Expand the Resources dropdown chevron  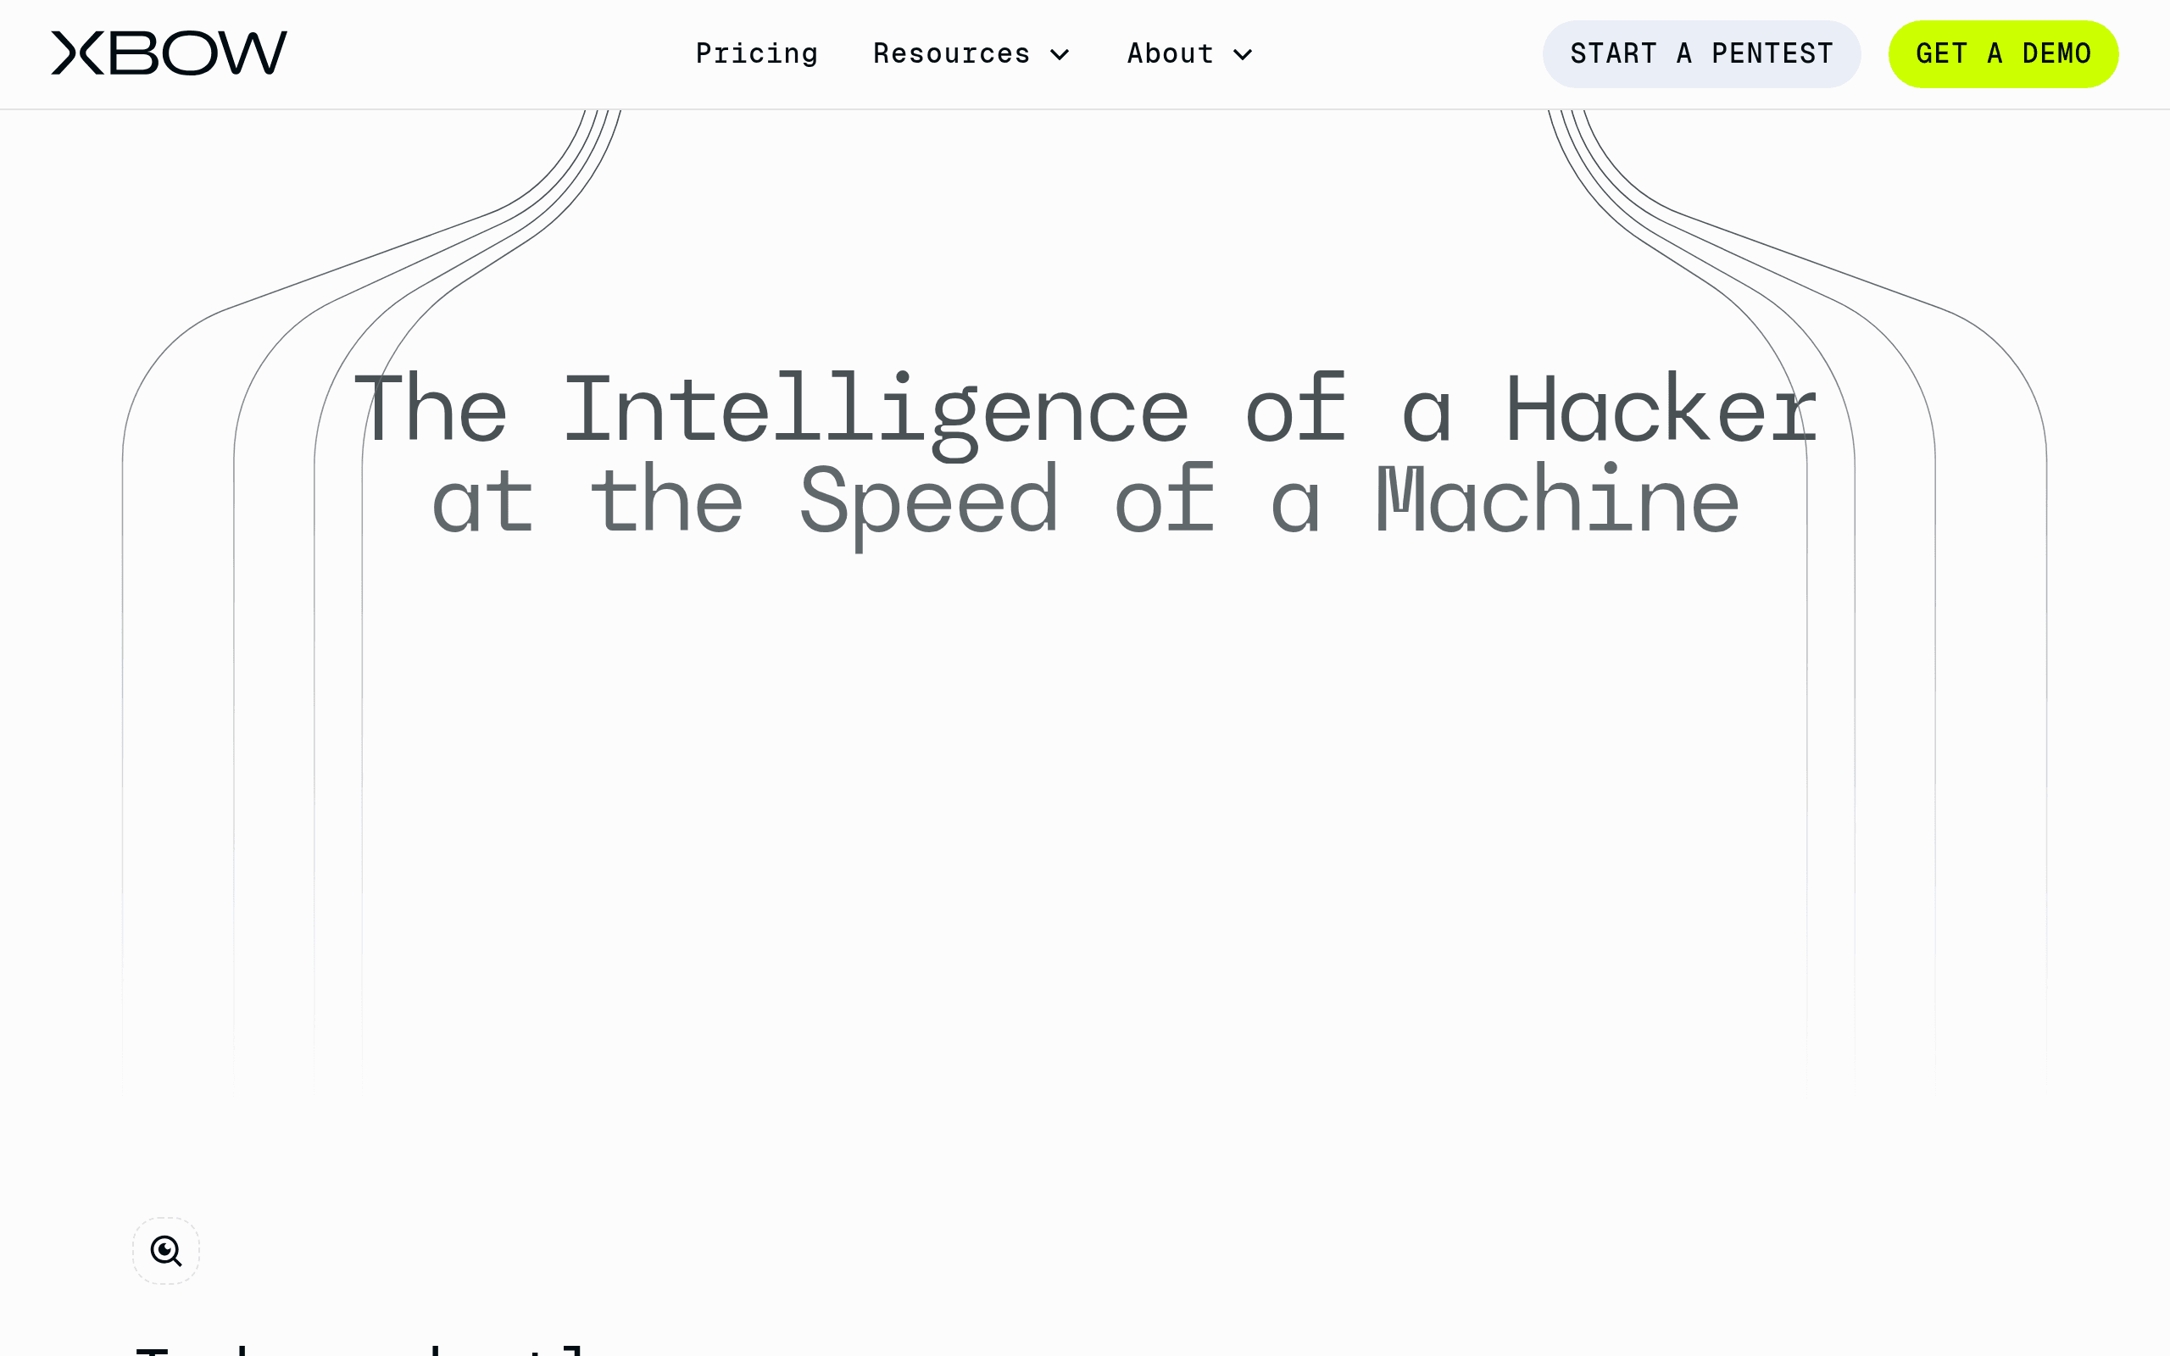(x=1059, y=55)
